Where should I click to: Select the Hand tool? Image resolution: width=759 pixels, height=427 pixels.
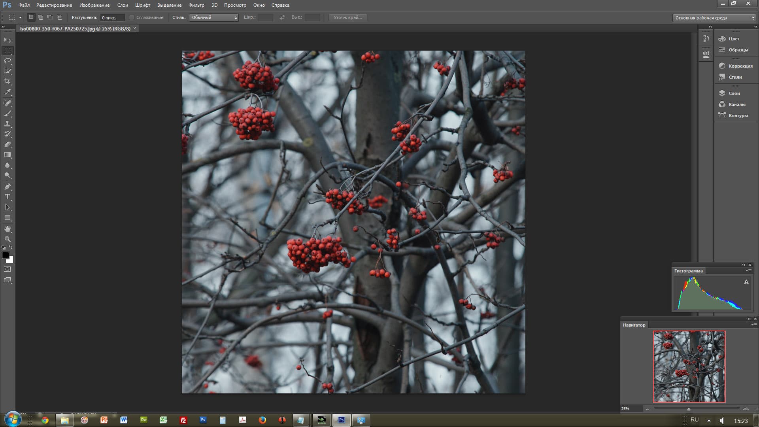pos(8,229)
